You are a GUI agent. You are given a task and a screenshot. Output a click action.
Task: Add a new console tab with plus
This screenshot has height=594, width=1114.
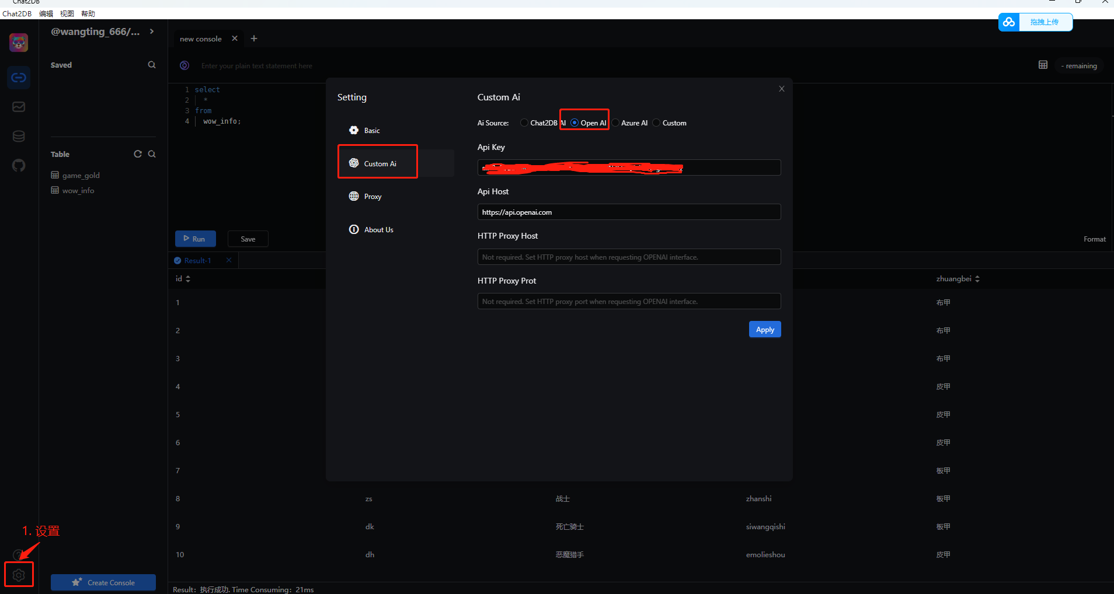[254, 39]
